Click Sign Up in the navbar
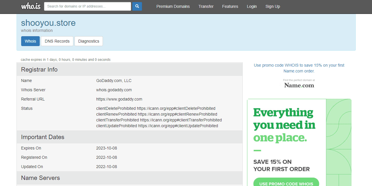Screen dimensions: 372x186 point(273,6)
